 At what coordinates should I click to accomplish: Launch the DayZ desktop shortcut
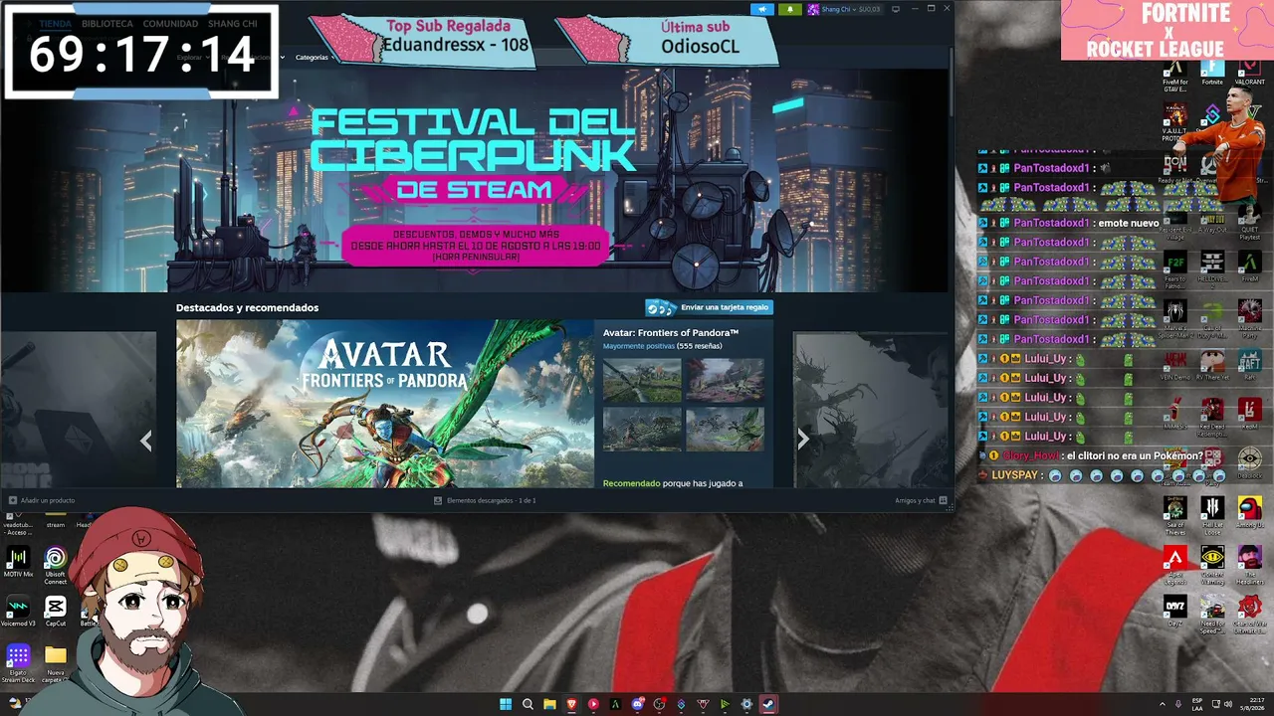click(1174, 610)
